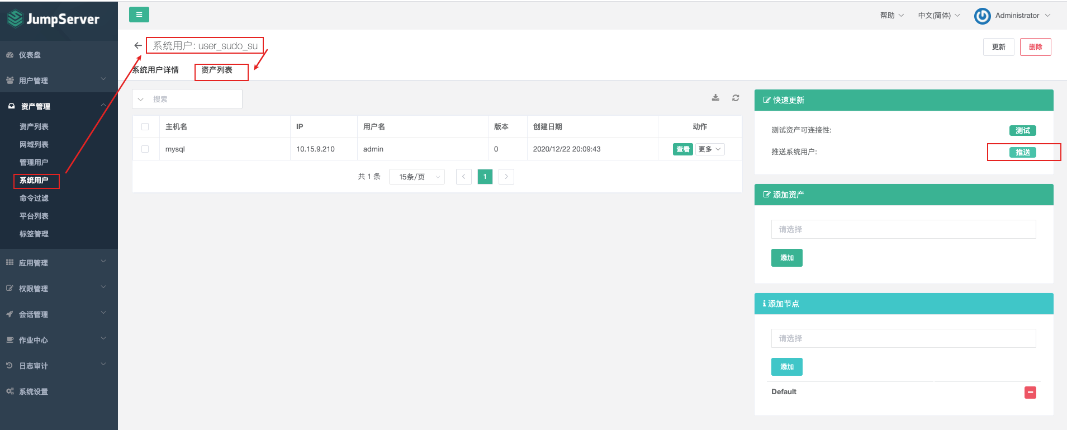This screenshot has height=430, width=1067.
Task: Click 添加 button under 添加节点
Action: (787, 367)
